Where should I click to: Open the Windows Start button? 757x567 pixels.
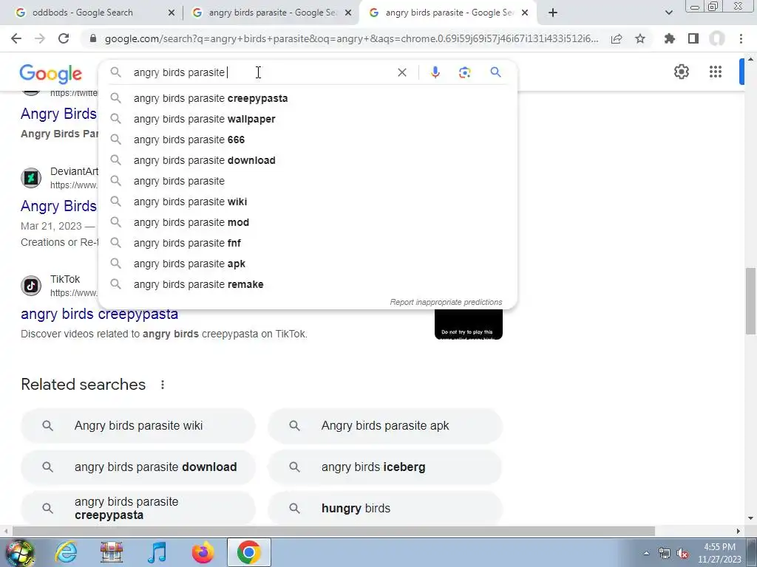[x=19, y=552]
